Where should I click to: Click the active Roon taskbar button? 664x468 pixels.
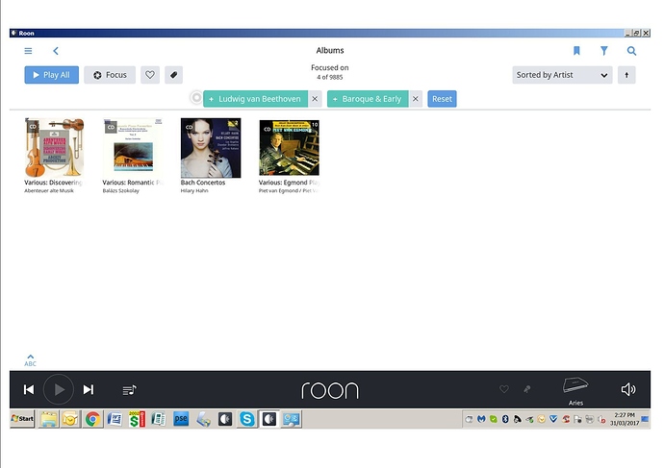pos(268,419)
